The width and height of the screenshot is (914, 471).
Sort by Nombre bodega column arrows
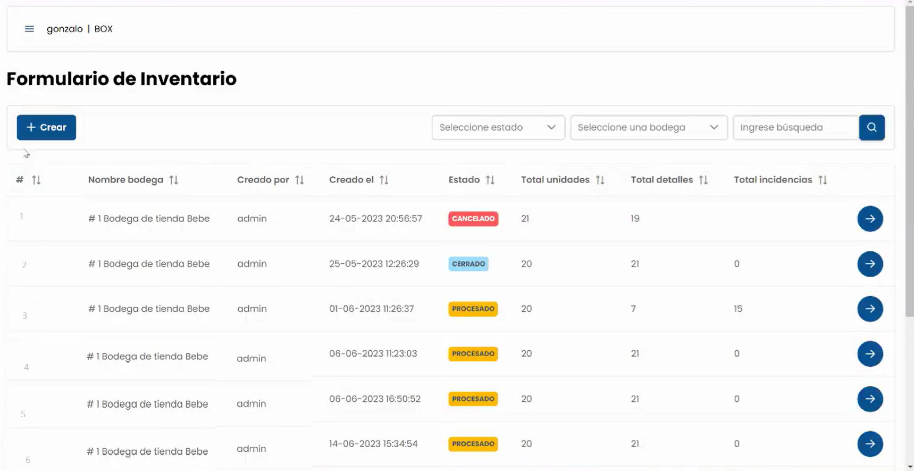(174, 180)
